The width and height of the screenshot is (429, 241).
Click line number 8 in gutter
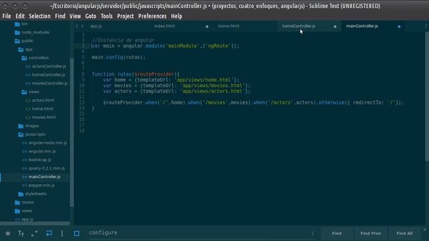[82, 74]
